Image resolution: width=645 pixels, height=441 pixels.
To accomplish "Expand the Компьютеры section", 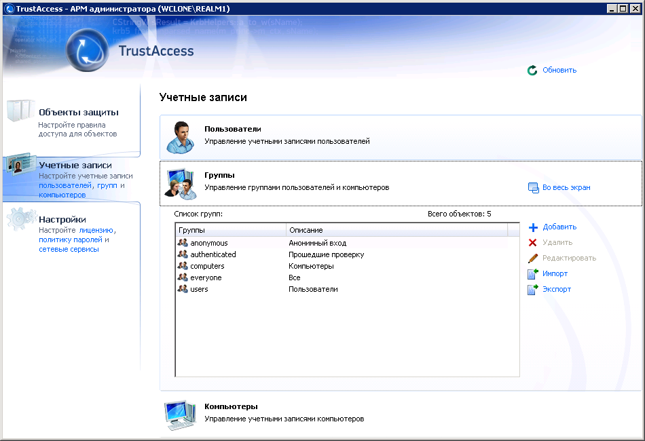I will 231,406.
